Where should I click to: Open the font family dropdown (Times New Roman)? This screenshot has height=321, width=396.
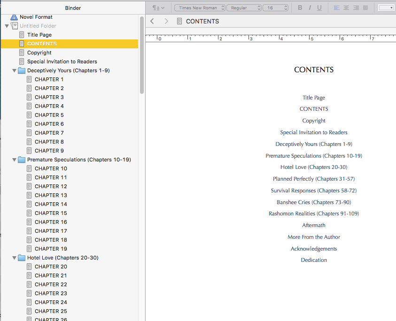tap(200, 8)
